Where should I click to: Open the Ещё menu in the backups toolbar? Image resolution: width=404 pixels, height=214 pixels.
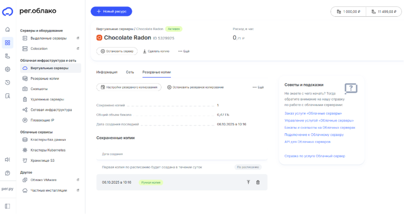258,87
